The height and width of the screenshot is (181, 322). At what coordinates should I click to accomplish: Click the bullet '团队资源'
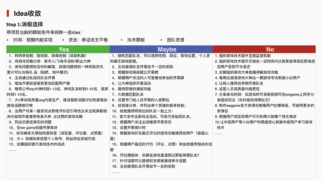(176, 40)
